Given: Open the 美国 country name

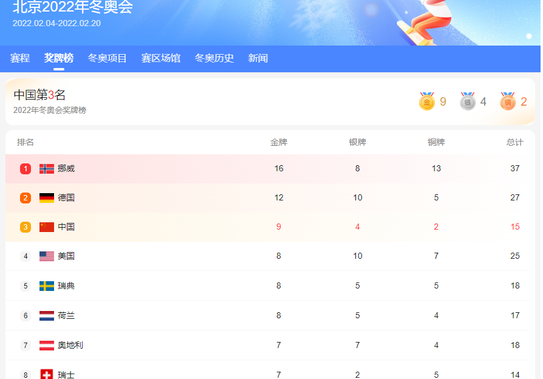Looking at the screenshot, I should click(x=66, y=256).
